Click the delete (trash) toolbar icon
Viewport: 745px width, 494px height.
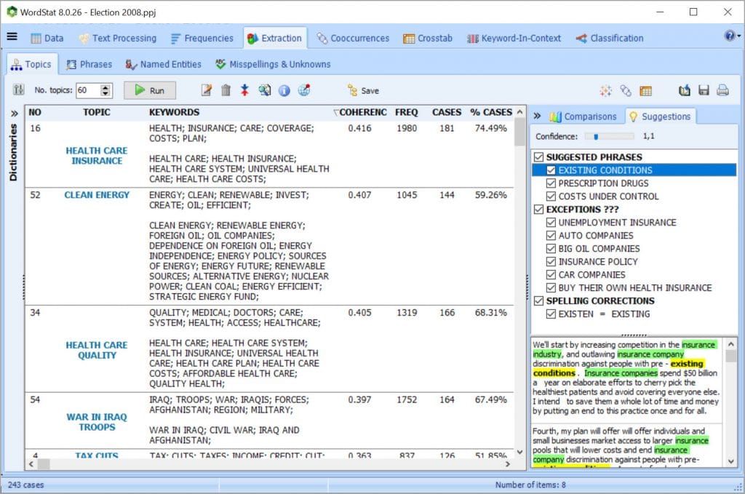click(226, 90)
